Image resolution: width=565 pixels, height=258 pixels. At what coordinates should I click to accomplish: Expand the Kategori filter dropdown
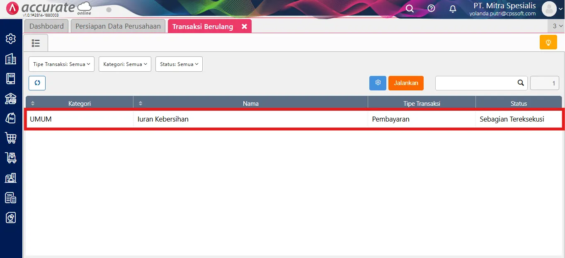(x=125, y=64)
